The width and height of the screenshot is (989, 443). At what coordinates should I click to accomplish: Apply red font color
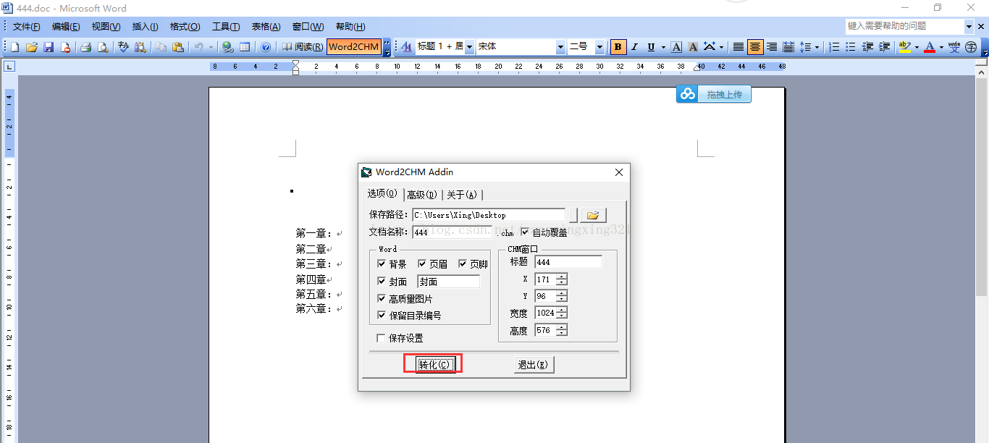[930, 47]
